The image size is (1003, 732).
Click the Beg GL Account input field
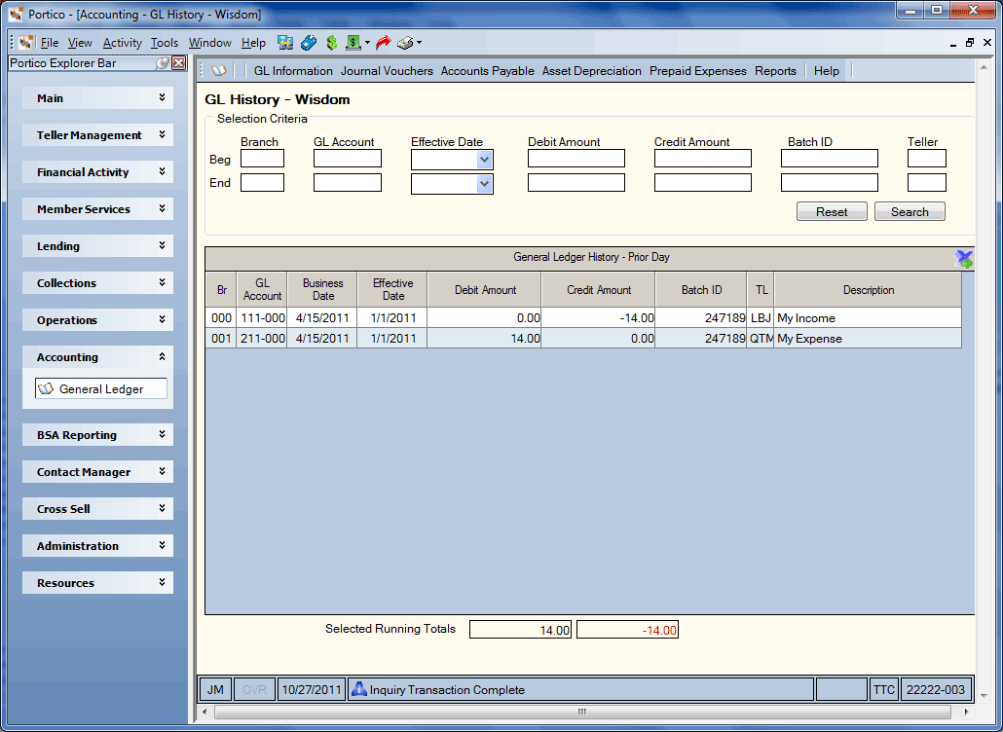click(x=348, y=159)
